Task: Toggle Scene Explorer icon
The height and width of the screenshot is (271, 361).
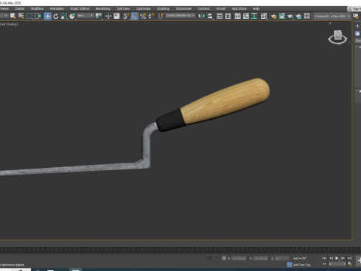Action: coord(220,17)
